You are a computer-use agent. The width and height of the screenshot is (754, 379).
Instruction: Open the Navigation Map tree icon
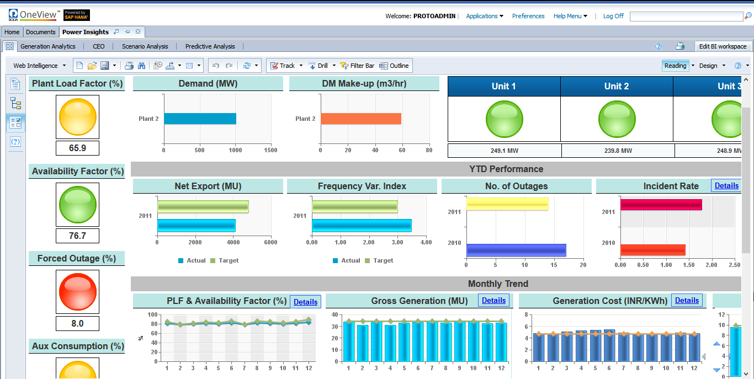(x=15, y=103)
